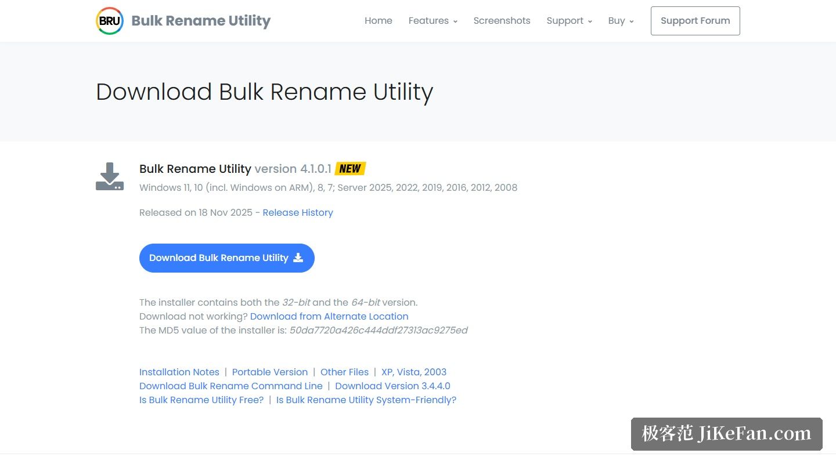Image resolution: width=836 pixels, height=464 pixels.
Task: Open the Release History link
Action: tap(298, 213)
